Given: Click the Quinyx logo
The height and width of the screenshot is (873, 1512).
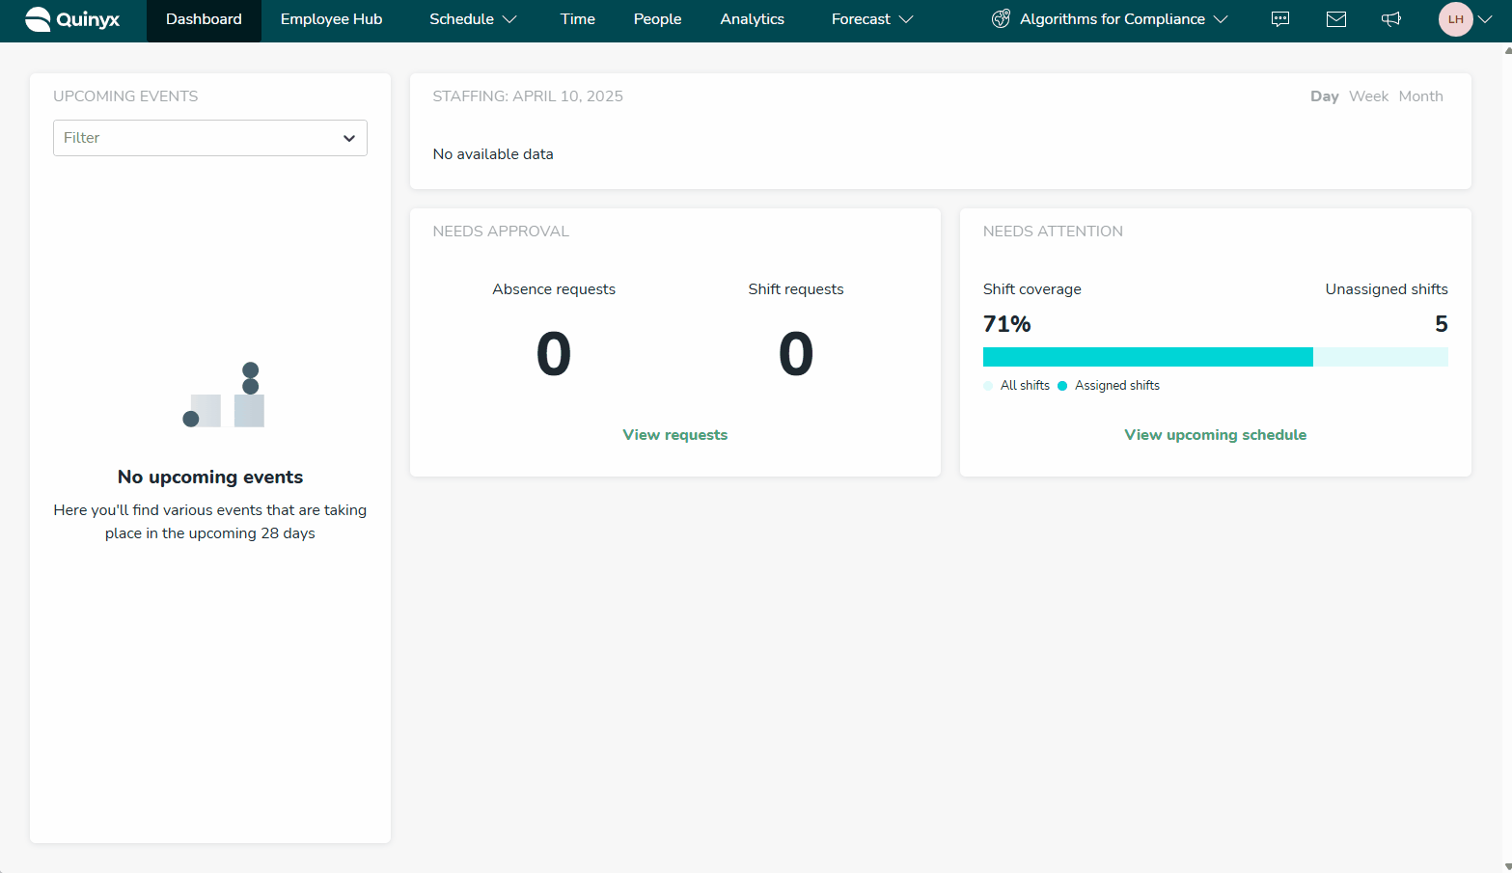Looking at the screenshot, I should pyautogui.click(x=72, y=19).
